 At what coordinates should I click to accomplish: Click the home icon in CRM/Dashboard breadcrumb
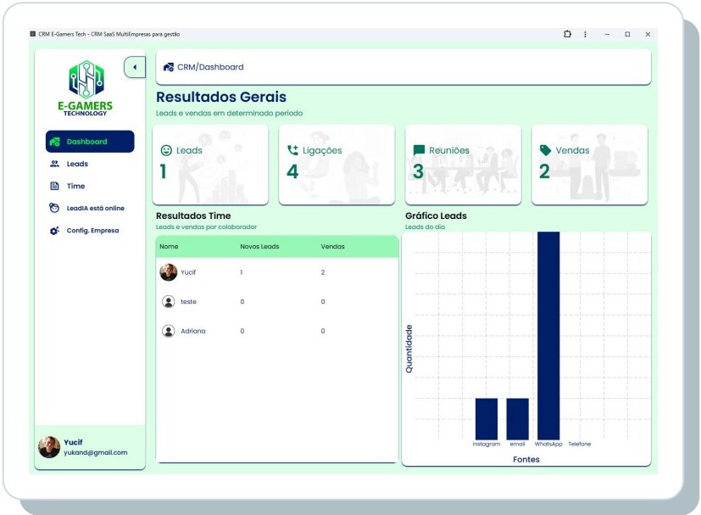[169, 66]
